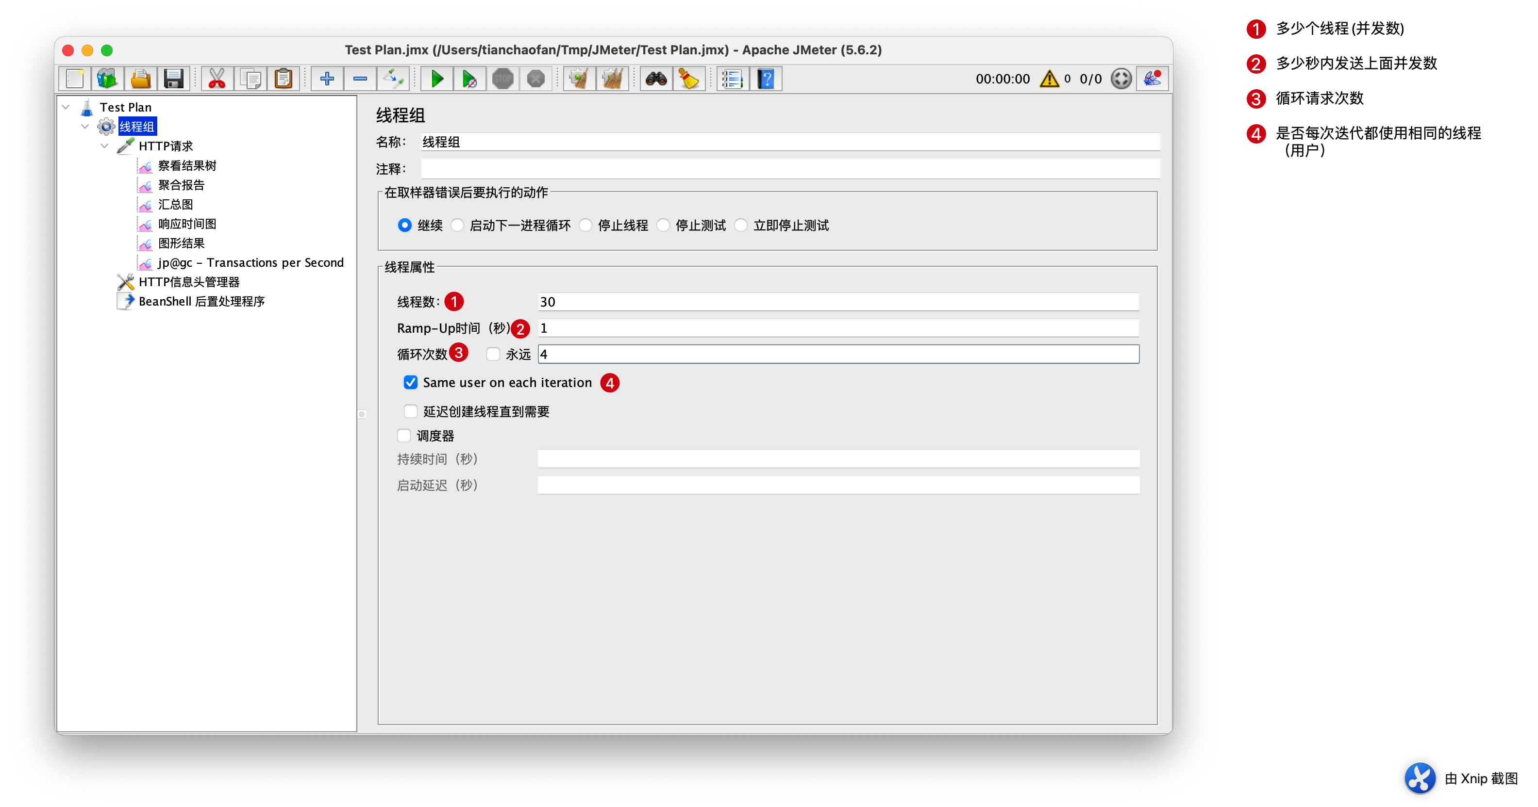The image size is (1538, 807).
Task: Click the 启动延迟（秒）input field
Action: click(x=838, y=485)
